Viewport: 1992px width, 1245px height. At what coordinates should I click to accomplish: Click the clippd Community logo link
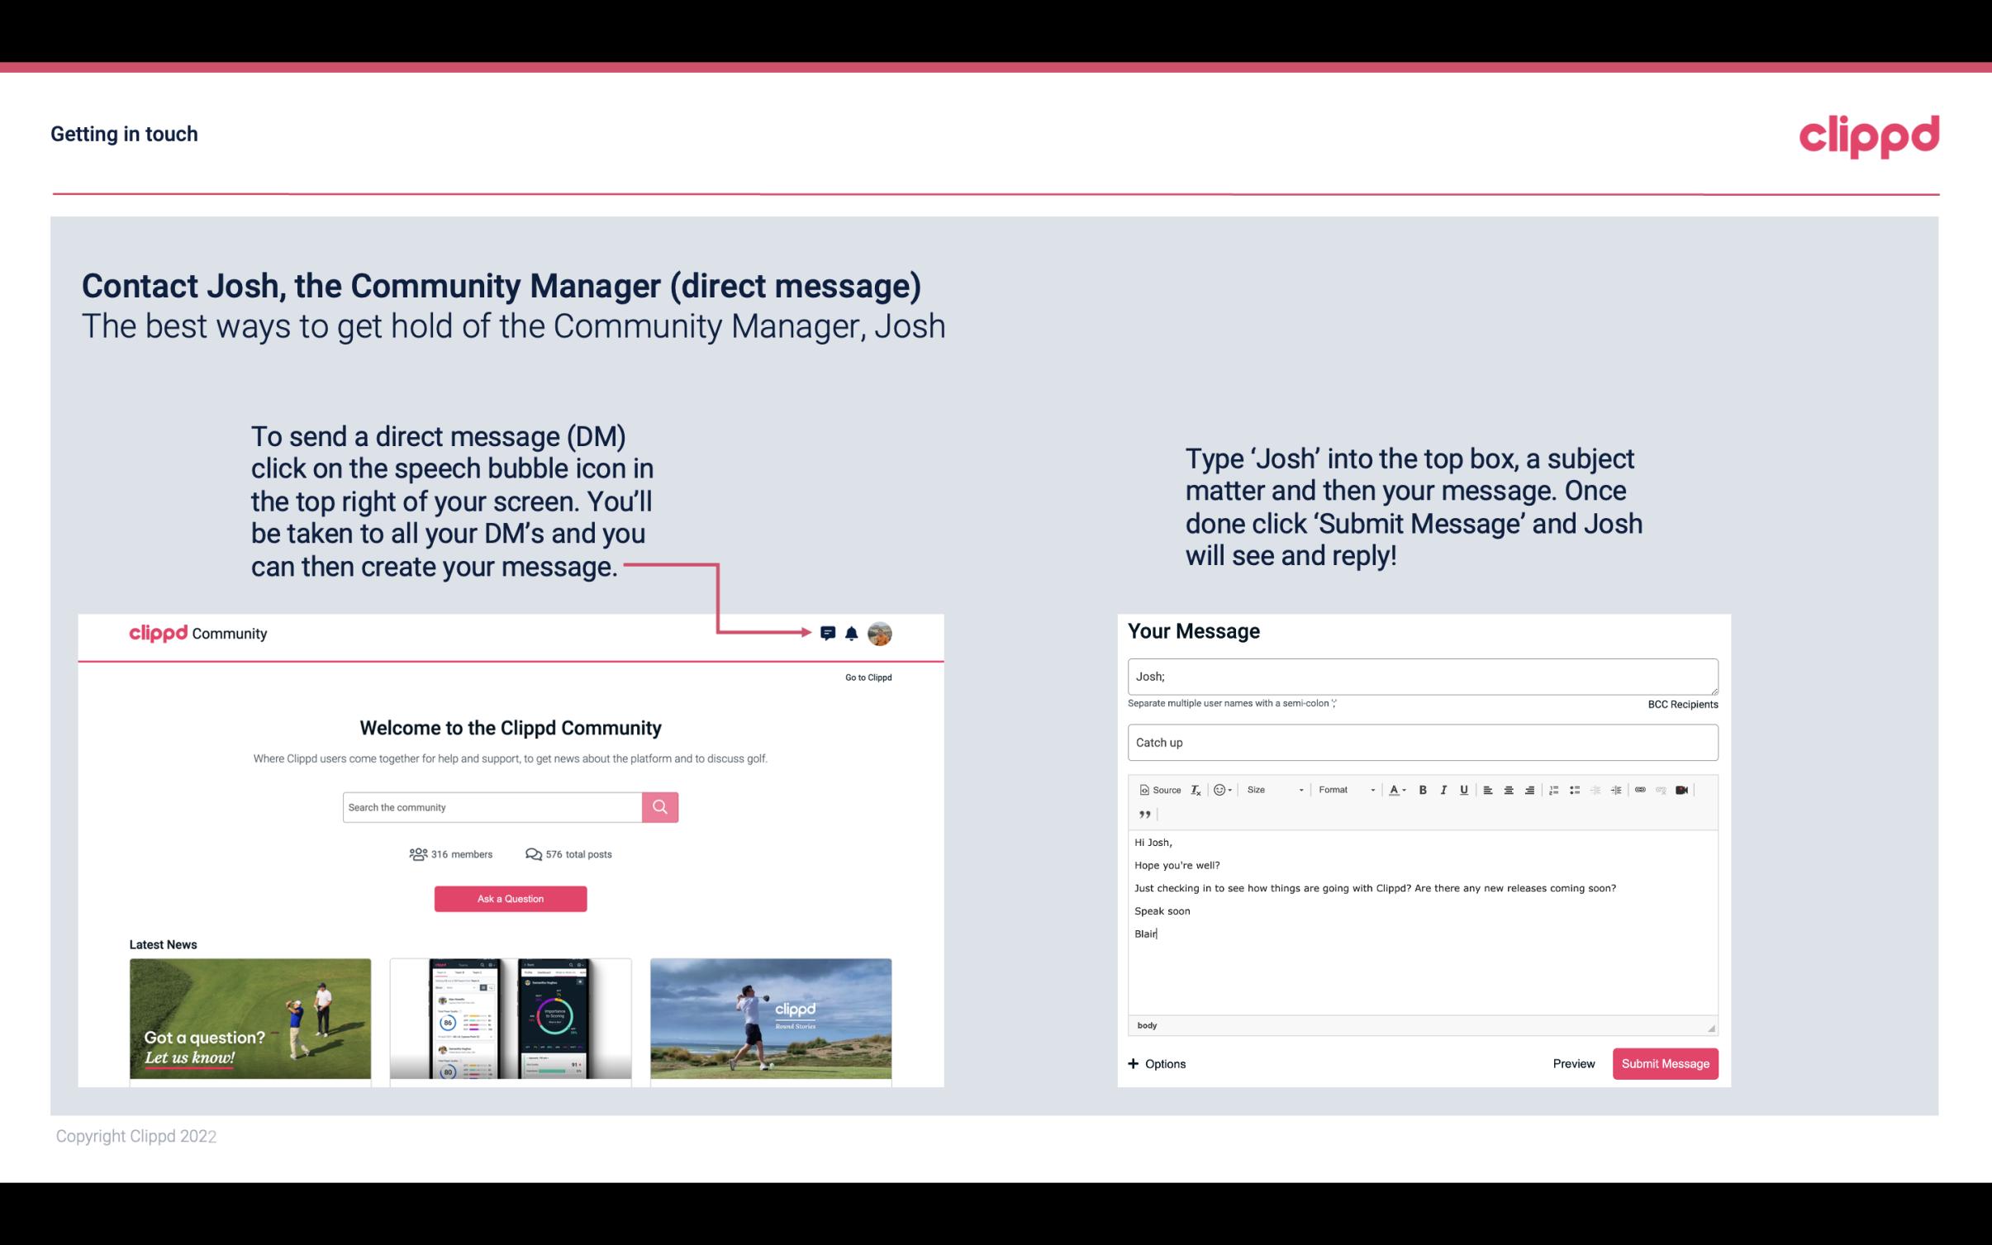pyautogui.click(x=197, y=633)
